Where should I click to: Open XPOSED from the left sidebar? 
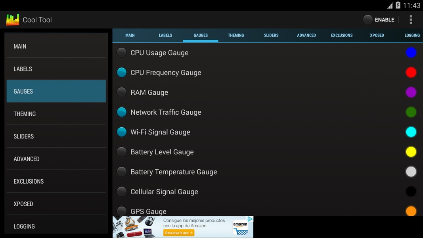click(x=56, y=204)
